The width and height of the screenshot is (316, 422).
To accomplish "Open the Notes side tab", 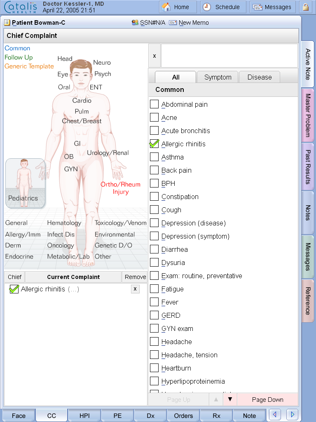I will coord(308,213).
